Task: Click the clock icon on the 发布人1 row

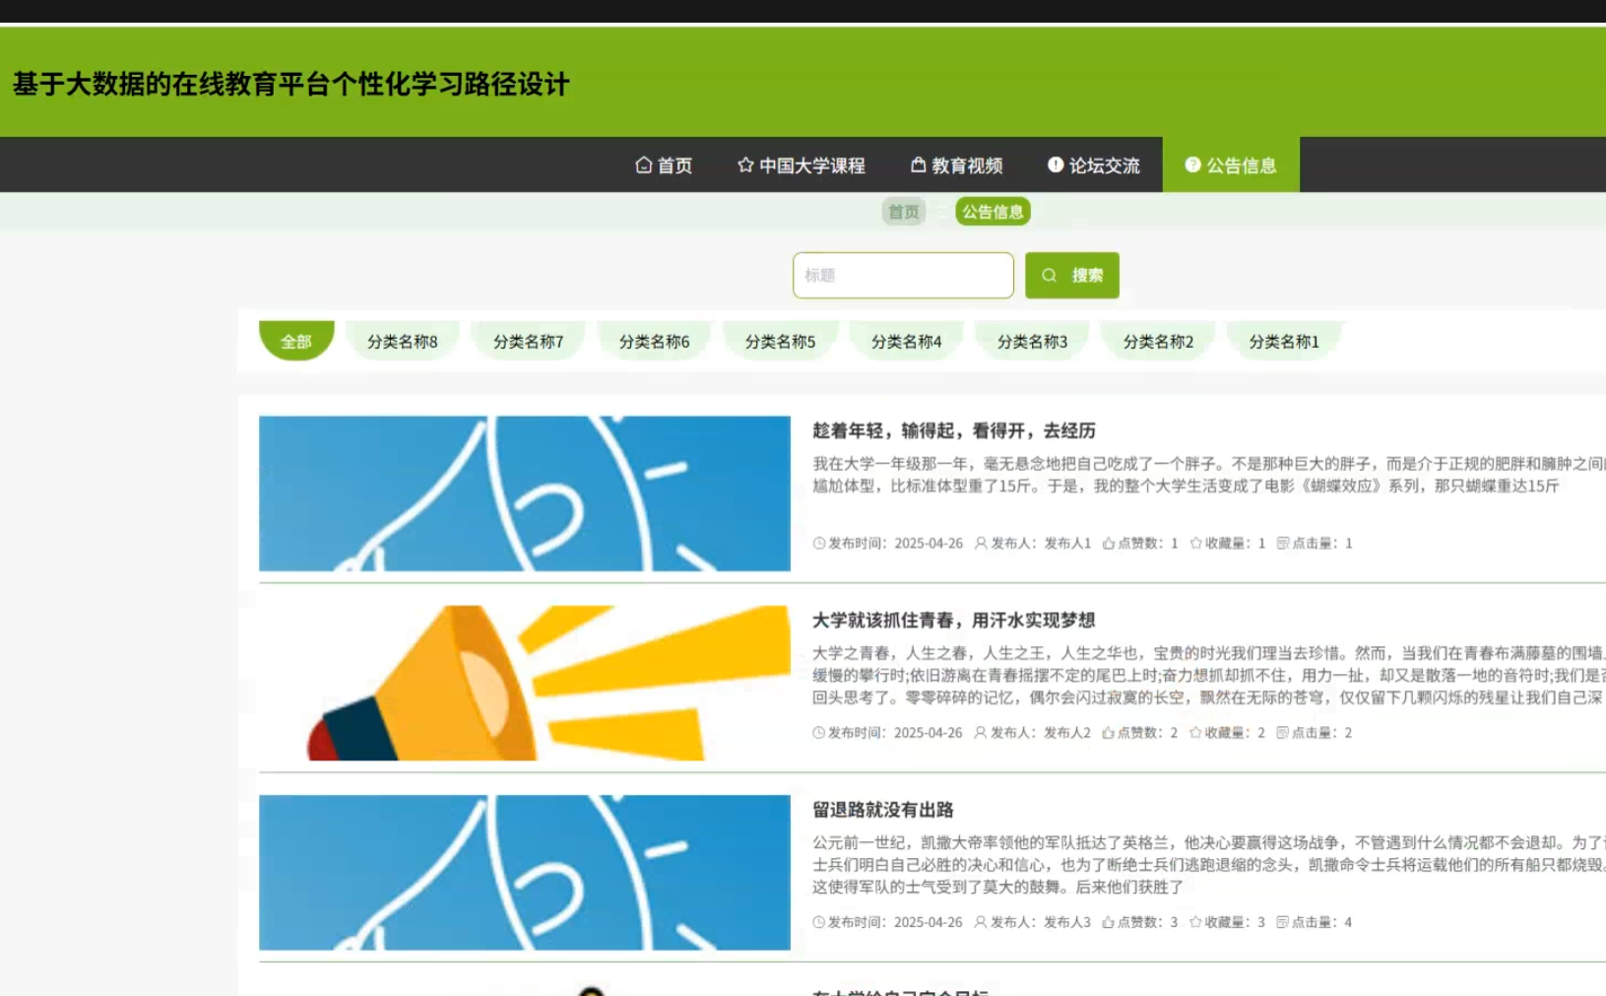Action: pos(818,543)
